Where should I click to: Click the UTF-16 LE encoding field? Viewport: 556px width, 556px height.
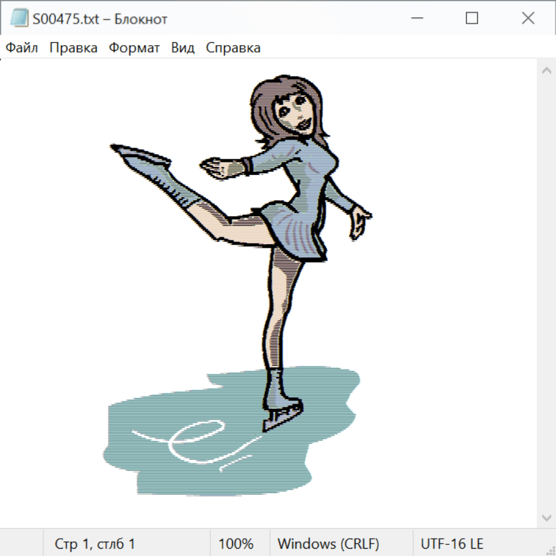tap(452, 544)
